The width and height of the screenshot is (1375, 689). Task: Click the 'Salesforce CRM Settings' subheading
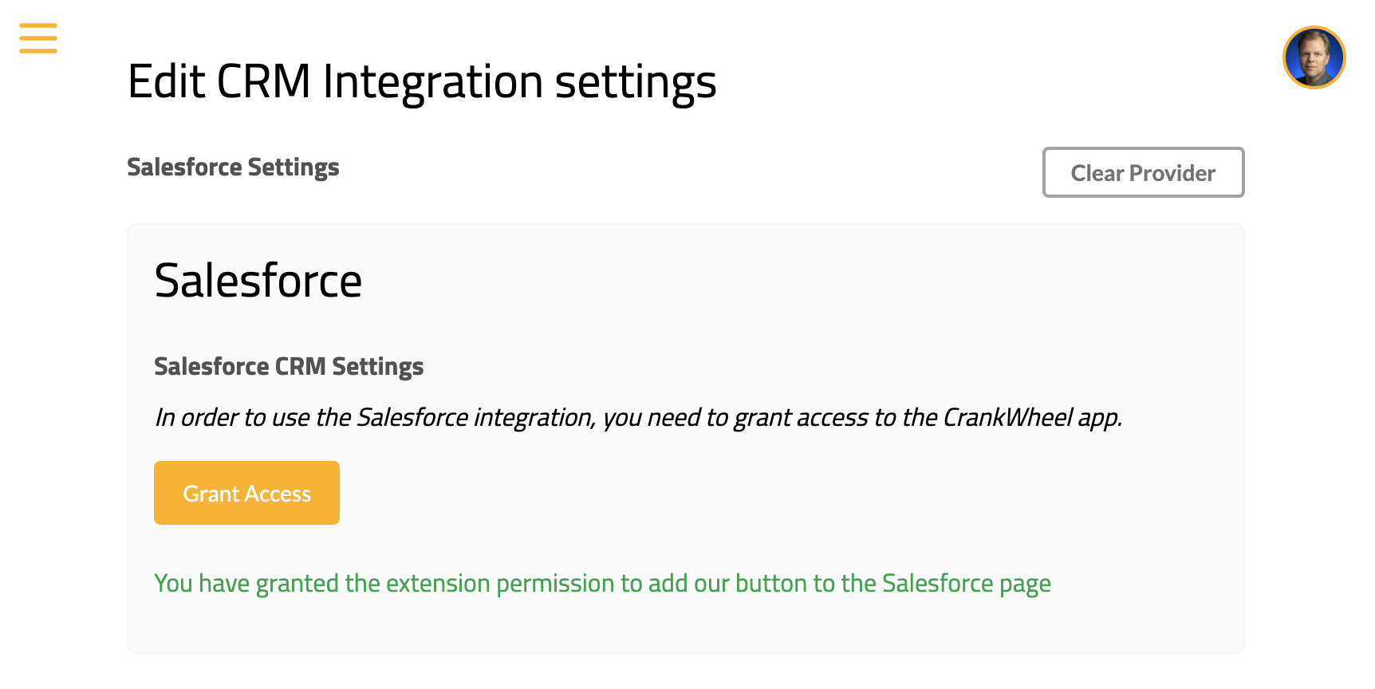[x=289, y=367]
